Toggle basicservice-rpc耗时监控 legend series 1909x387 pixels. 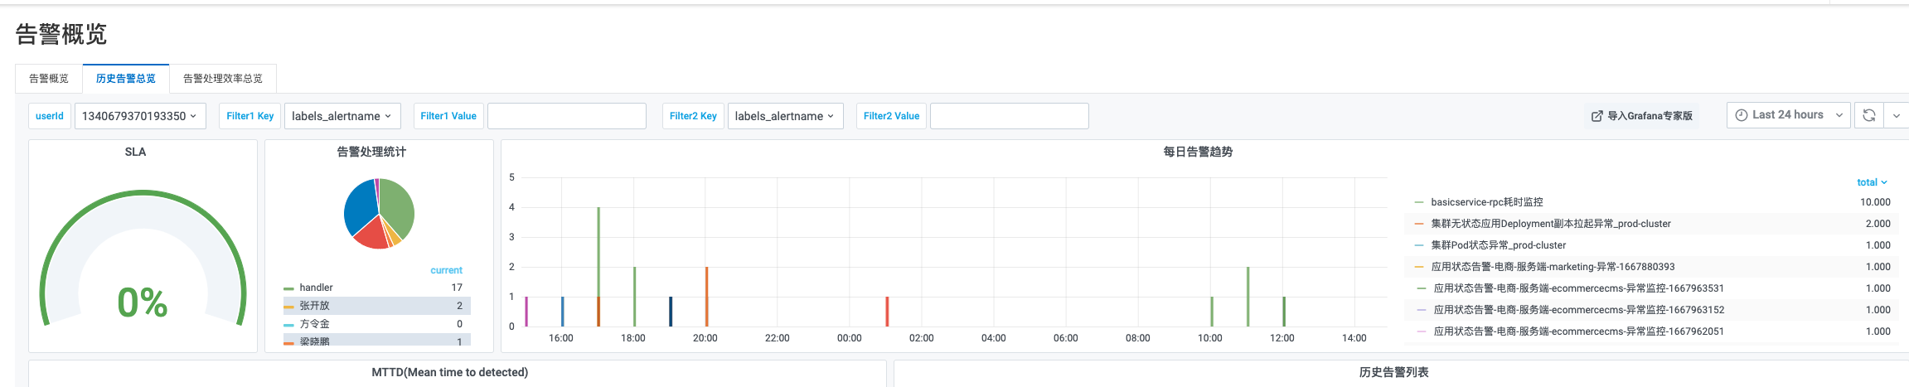(x=1487, y=202)
